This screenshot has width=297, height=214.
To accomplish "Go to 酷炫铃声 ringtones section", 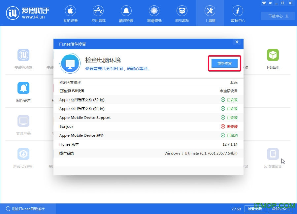I will (126, 13).
